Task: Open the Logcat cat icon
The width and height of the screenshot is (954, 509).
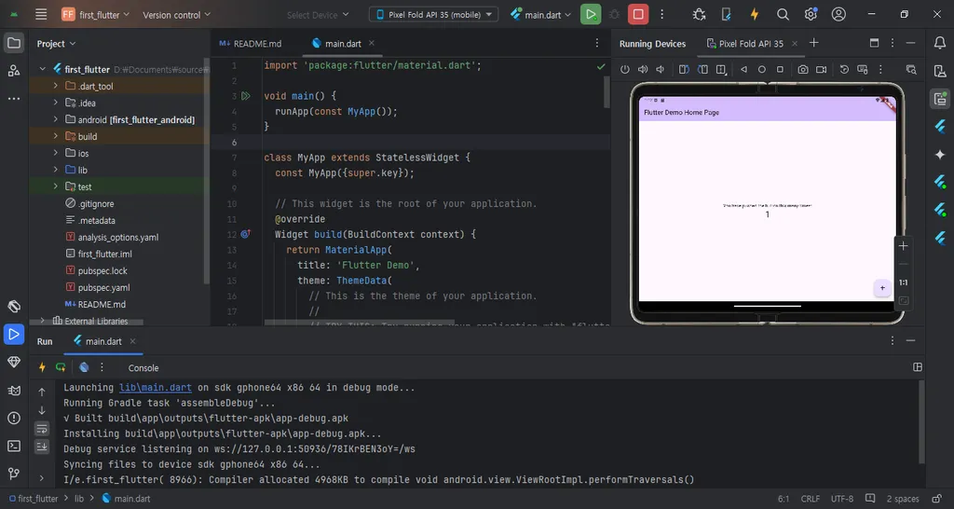Action: [14, 391]
